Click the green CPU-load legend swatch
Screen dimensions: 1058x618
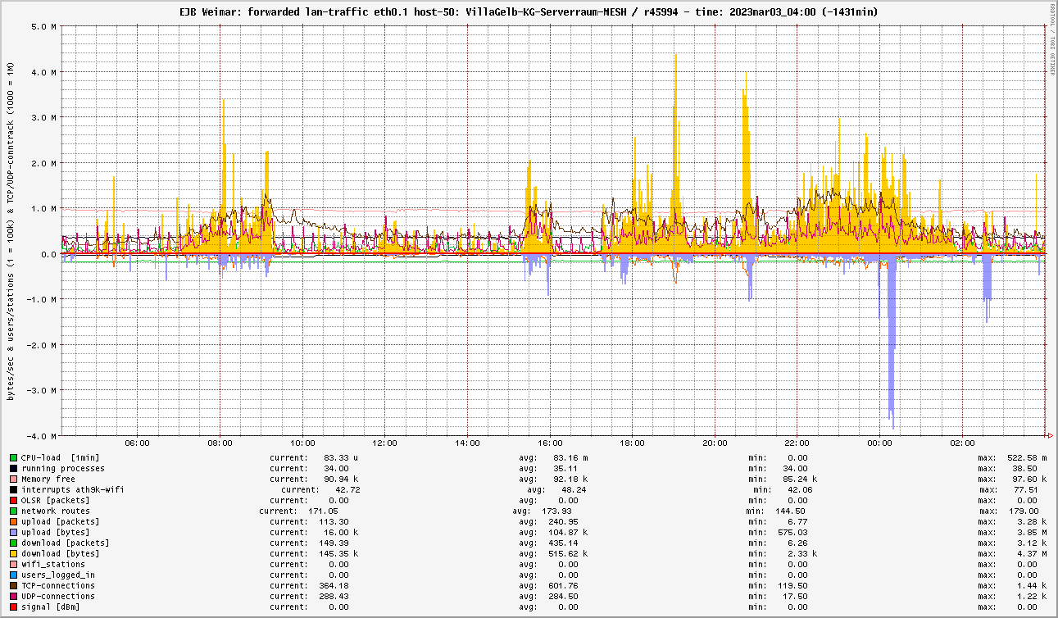pyautogui.click(x=13, y=457)
